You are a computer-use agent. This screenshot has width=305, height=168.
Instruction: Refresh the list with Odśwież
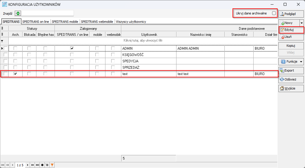pos(291,80)
